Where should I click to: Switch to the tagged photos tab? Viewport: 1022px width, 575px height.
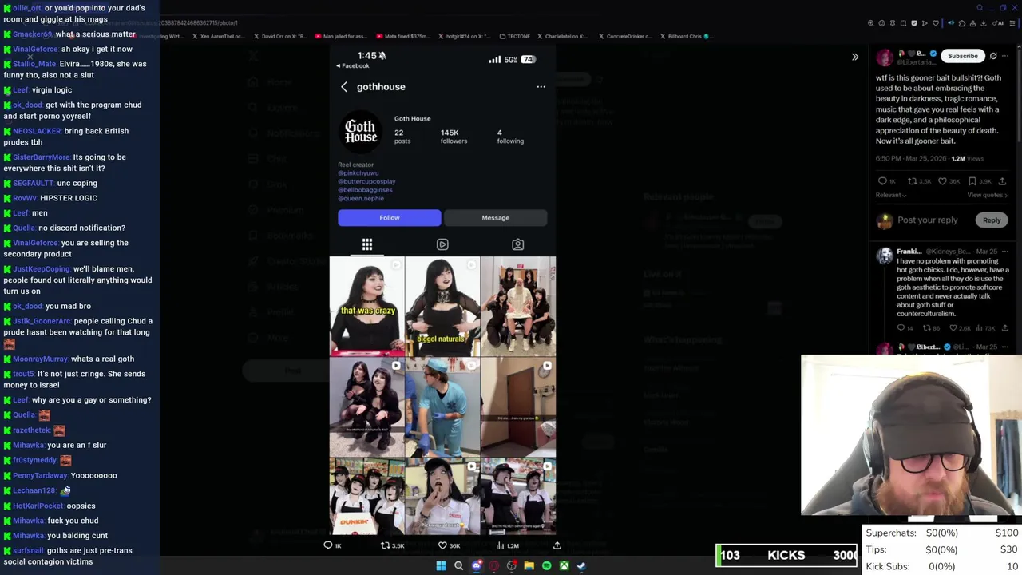(517, 244)
